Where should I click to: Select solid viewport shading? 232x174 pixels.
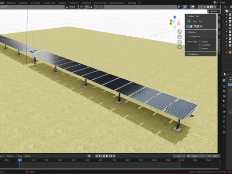208,7
